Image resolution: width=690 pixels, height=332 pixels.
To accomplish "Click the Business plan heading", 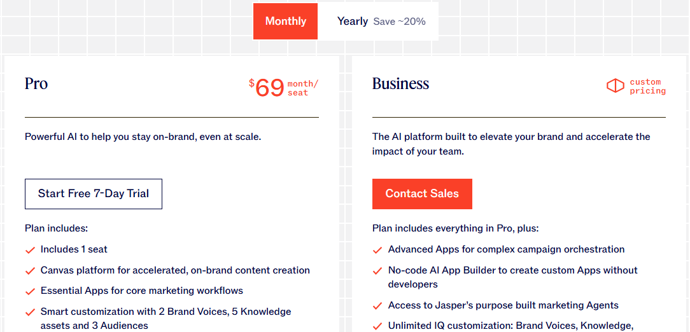I will point(400,84).
